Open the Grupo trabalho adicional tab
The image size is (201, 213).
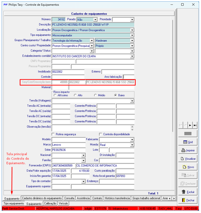click(146, 198)
